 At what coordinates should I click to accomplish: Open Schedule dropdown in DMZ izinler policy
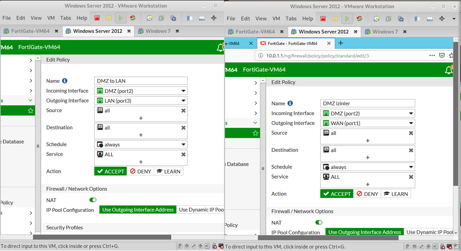coord(368,167)
